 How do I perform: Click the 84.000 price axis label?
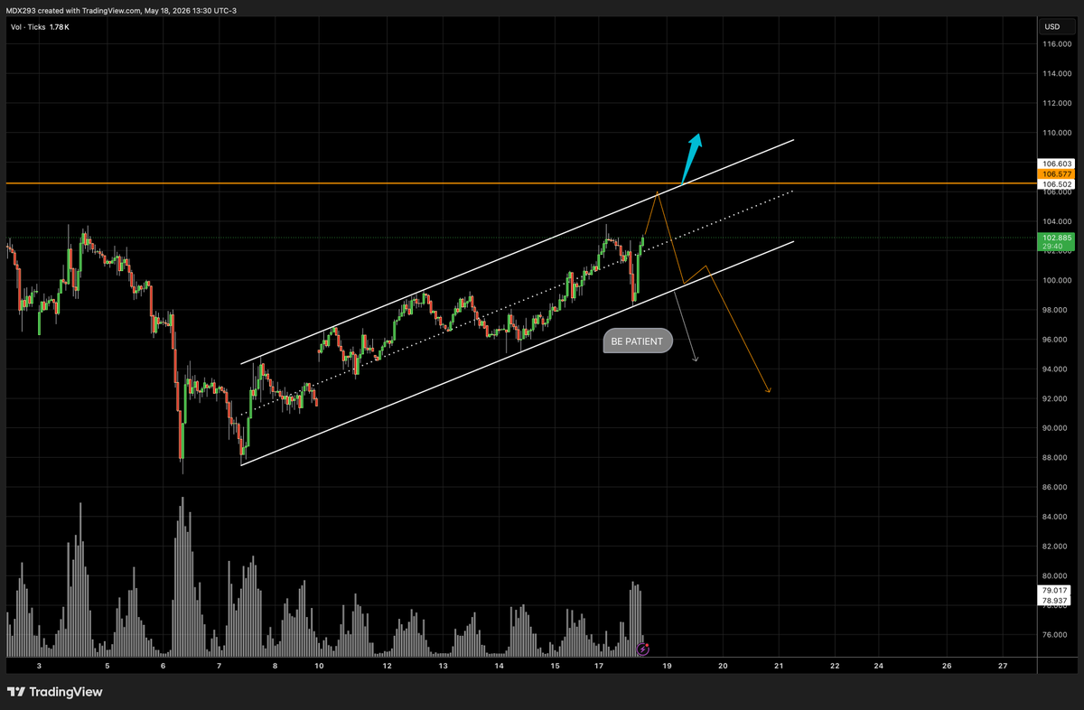click(x=1056, y=517)
